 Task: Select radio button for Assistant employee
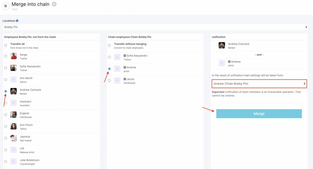6,103
